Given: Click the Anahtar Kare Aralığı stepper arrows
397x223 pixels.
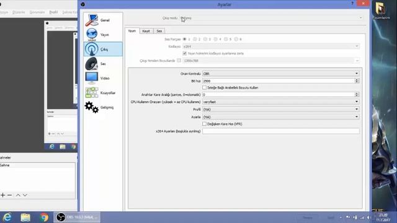Looking at the screenshot, I should coord(357,95).
